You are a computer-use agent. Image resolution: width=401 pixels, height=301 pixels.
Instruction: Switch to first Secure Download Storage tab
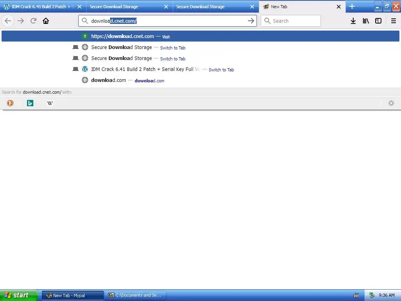click(125, 7)
